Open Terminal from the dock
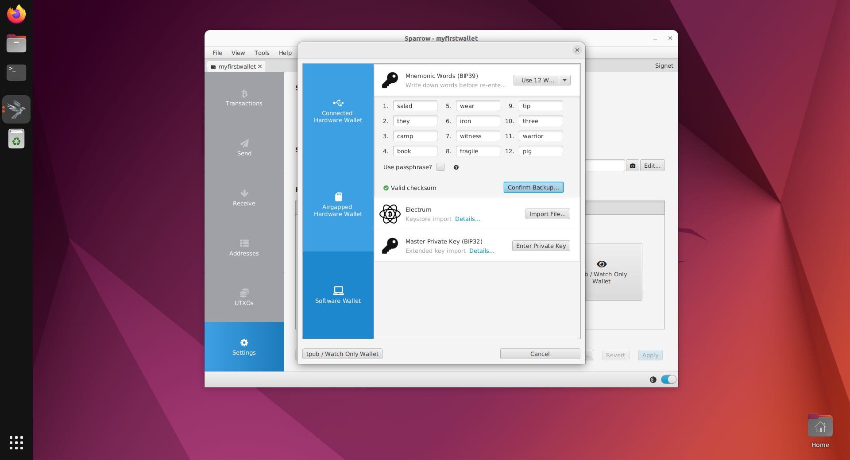 tap(16, 73)
